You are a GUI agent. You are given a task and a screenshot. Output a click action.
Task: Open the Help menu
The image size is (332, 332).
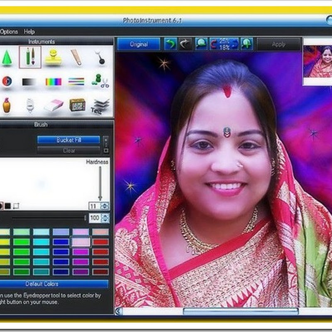click(x=29, y=32)
